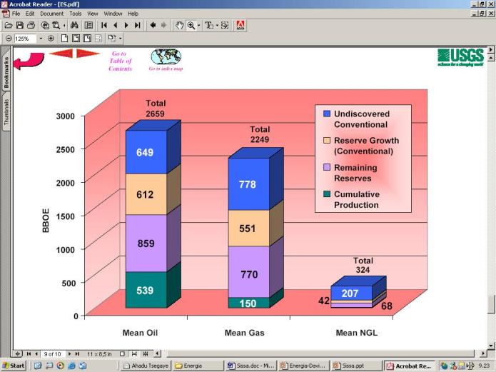Jump to first page using toolbar icon
496x372 pixels.
(x=104, y=25)
